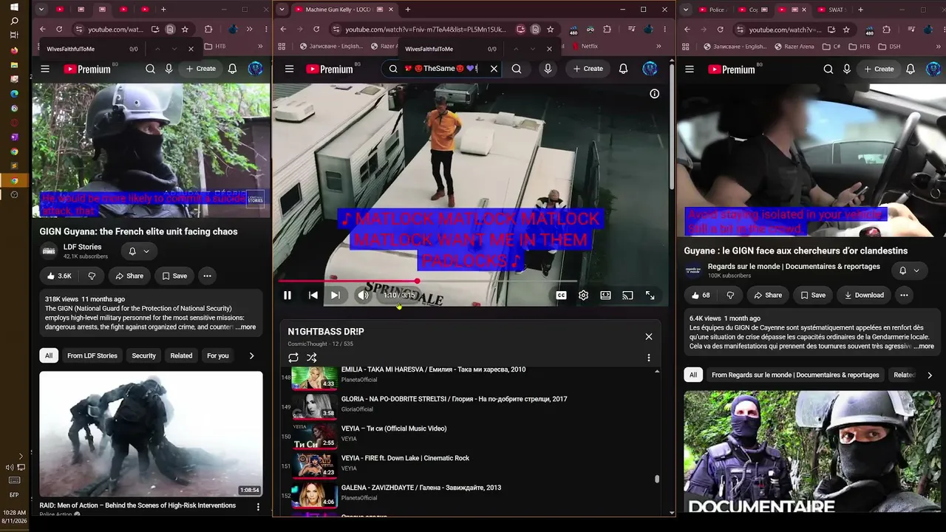Open middle player settings gear
The height and width of the screenshot is (532, 946).
(583, 295)
